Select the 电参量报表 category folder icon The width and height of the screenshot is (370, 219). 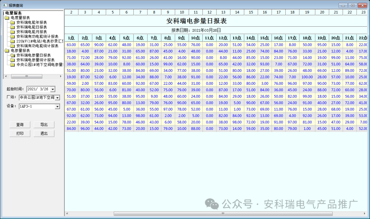7,50
